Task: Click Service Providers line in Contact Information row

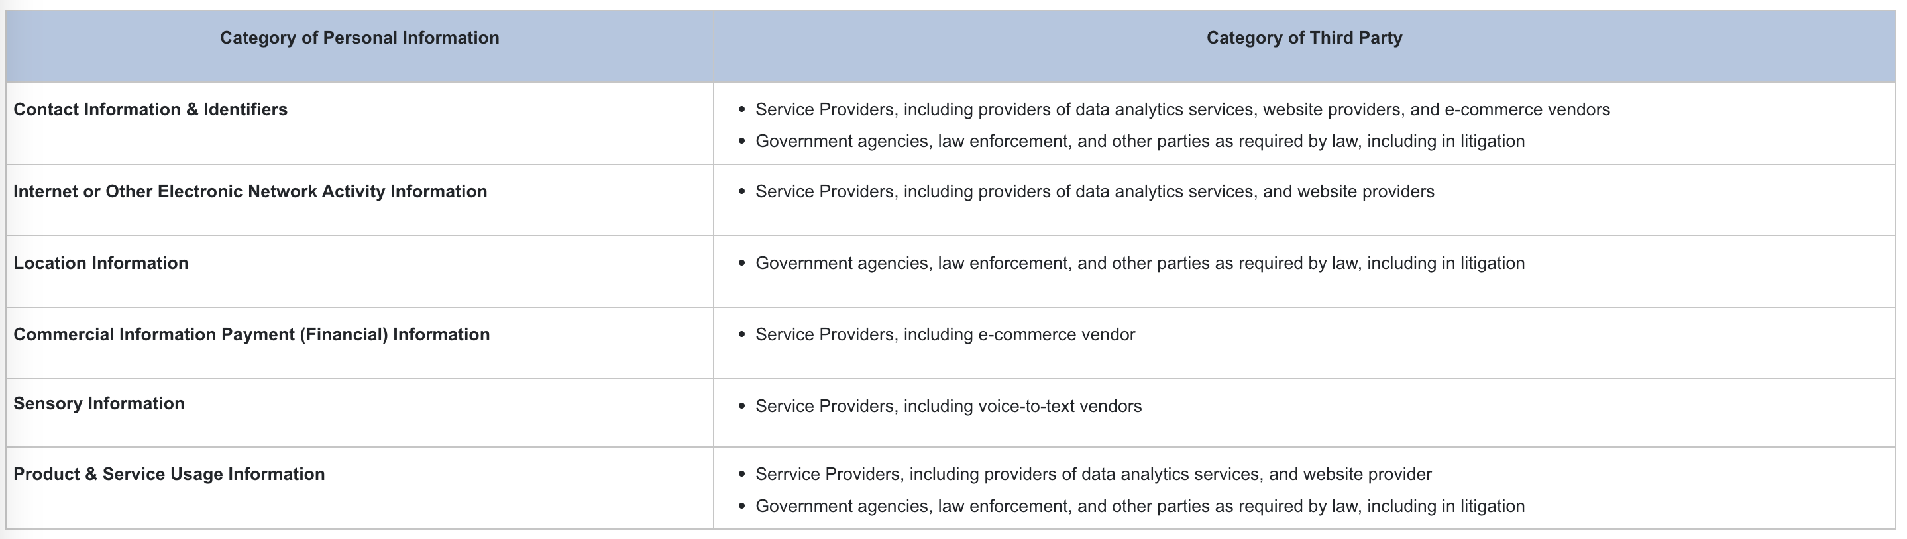Action: pyautogui.click(x=1182, y=109)
